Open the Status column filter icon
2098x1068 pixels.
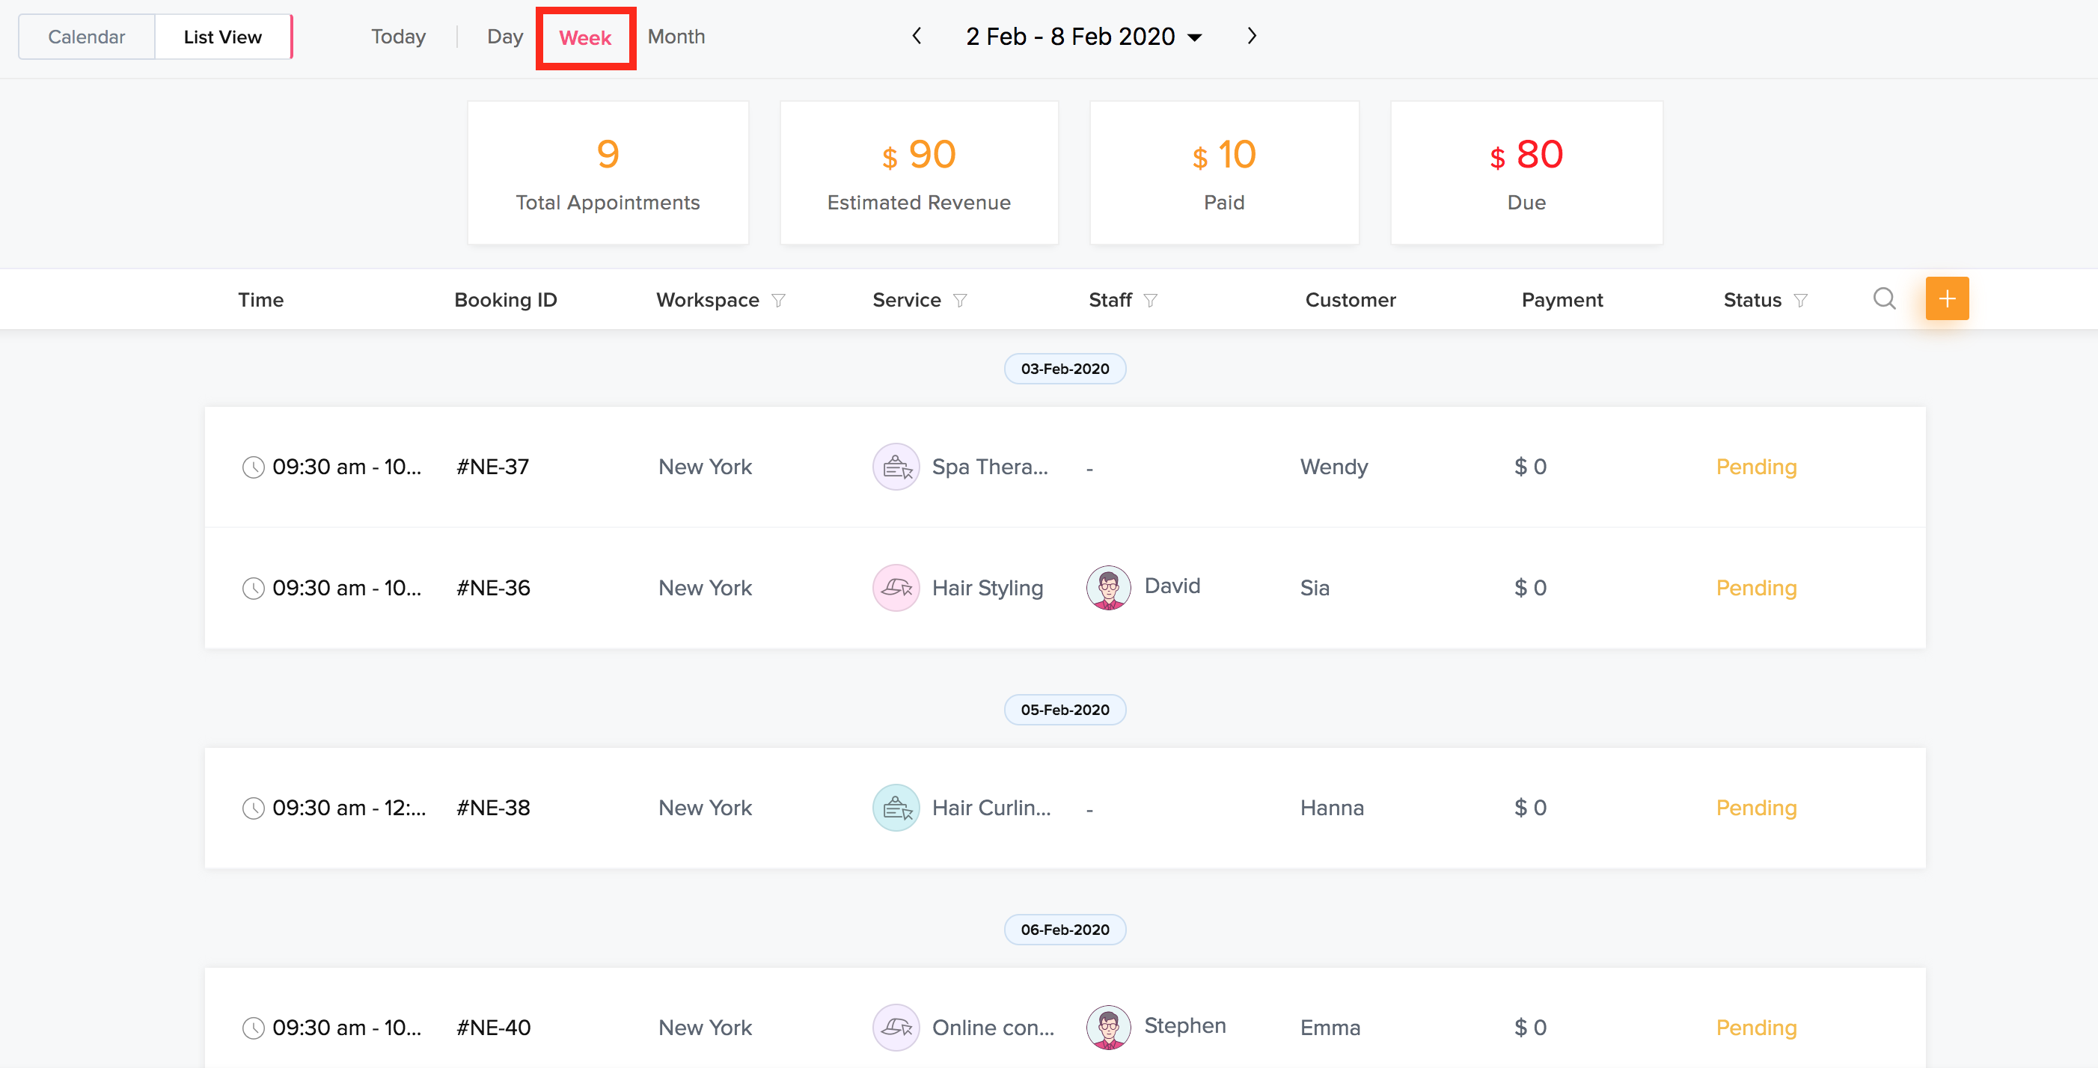pos(1801,301)
